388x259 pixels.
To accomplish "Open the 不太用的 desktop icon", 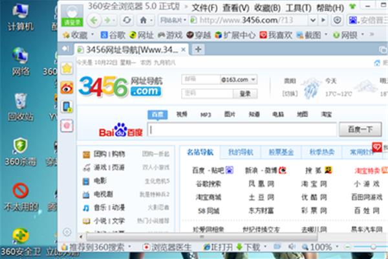I will coord(21,197).
